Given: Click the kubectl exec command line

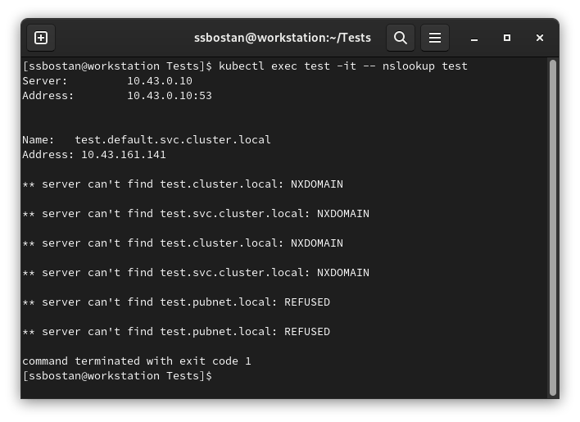Looking at the screenshot, I should (245, 66).
